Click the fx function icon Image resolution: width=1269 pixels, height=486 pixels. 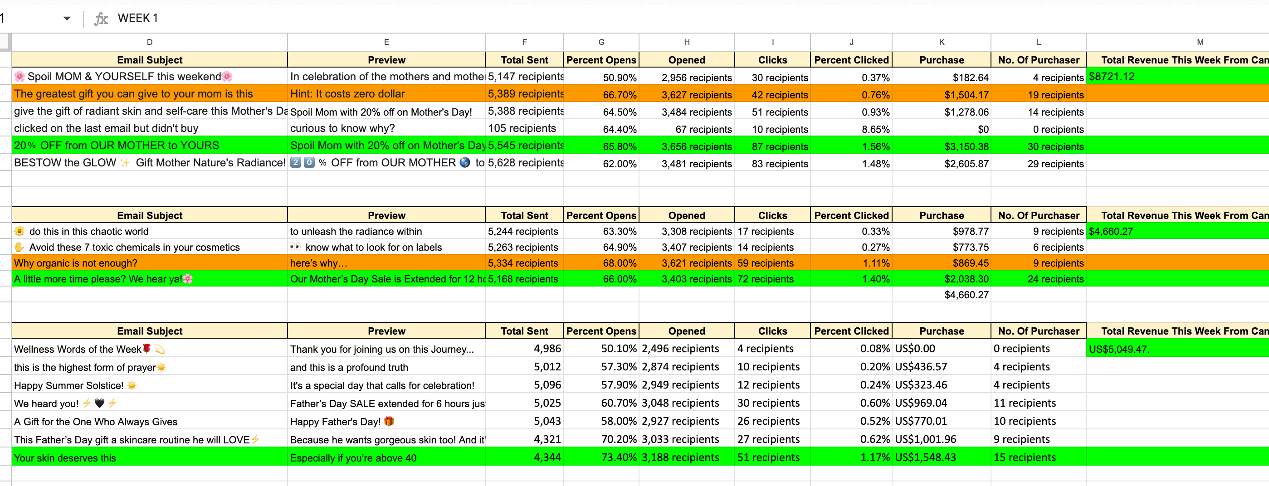pos(101,19)
